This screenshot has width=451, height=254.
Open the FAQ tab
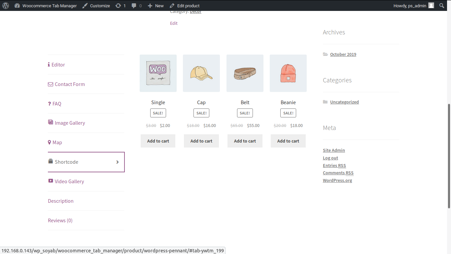86,104
